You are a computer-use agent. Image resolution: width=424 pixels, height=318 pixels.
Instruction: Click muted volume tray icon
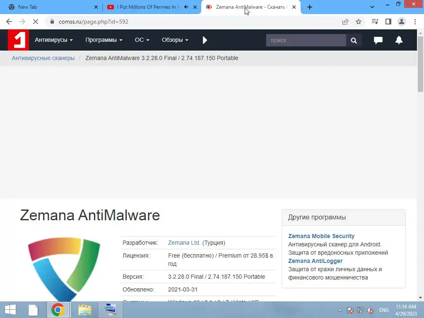click(x=370, y=310)
